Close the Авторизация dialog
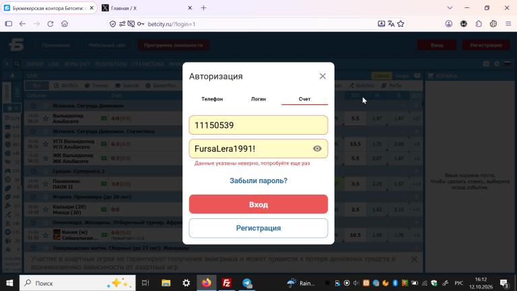The width and height of the screenshot is (517, 291). pyautogui.click(x=322, y=76)
